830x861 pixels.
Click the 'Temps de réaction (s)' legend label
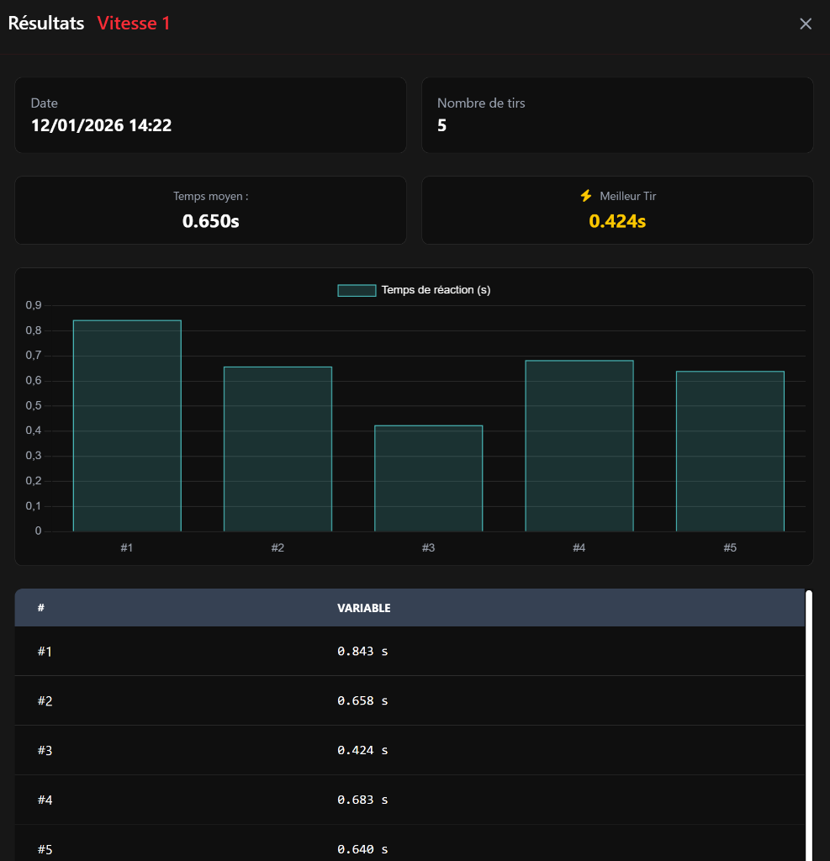click(x=435, y=290)
